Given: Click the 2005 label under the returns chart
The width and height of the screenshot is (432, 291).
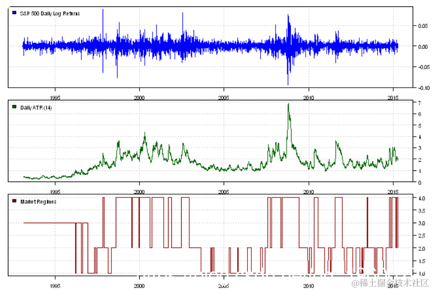Looking at the screenshot, I should click(x=223, y=97).
